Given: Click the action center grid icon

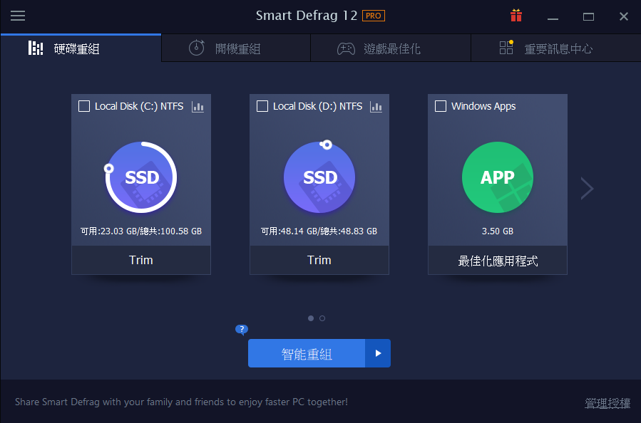Looking at the screenshot, I should pyautogui.click(x=506, y=48).
